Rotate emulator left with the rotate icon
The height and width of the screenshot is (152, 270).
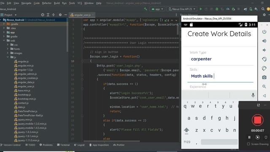[x=265, y=59]
